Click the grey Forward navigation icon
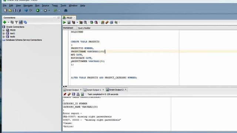237x133 pixels. click(45, 10)
